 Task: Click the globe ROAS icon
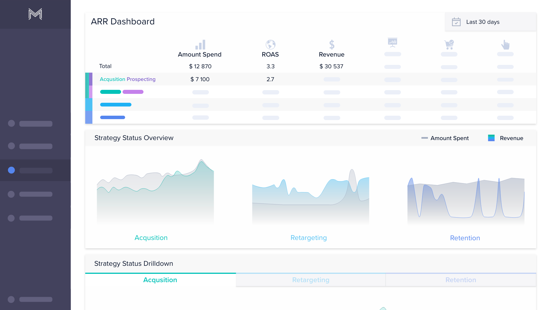click(270, 44)
